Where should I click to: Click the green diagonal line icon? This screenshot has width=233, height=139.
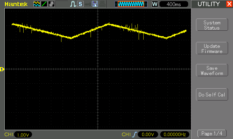44,4
